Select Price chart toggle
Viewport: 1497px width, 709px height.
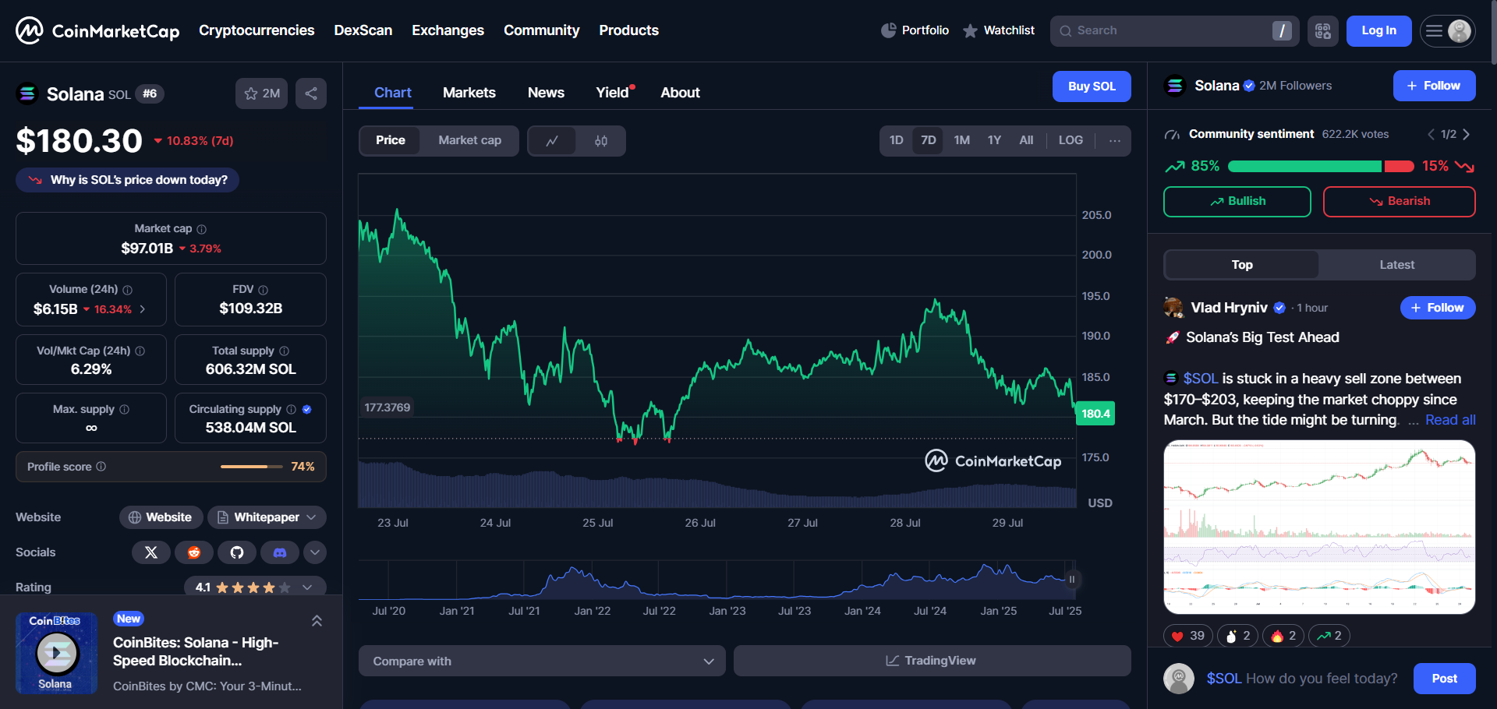coord(391,141)
